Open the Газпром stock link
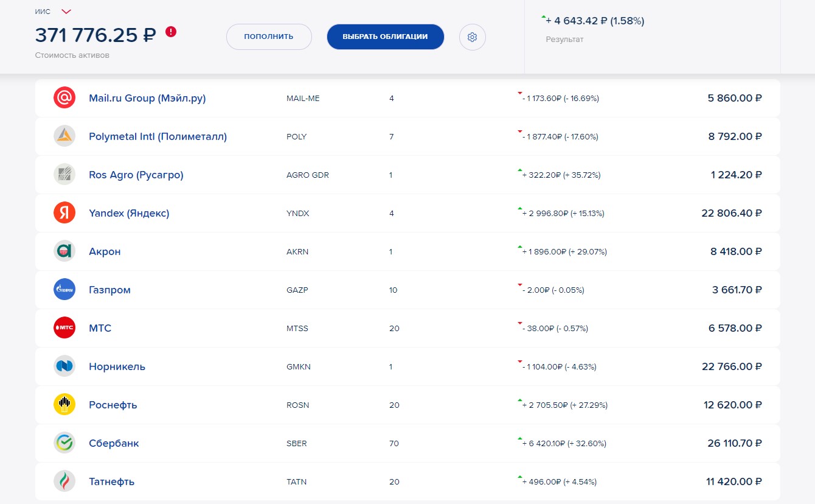This screenshot has height=504, width=815. point(109,290)
